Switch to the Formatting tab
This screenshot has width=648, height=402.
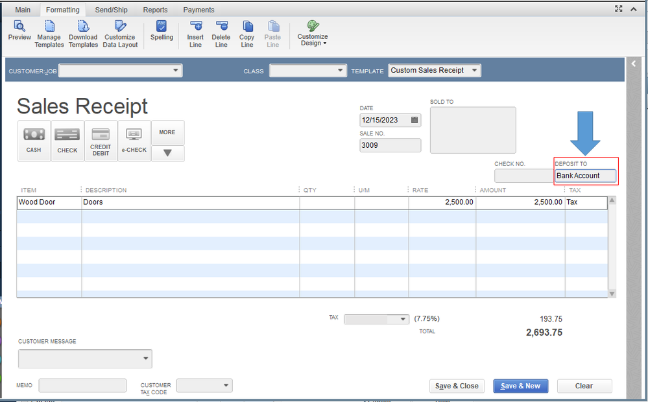tap(63, 10)
